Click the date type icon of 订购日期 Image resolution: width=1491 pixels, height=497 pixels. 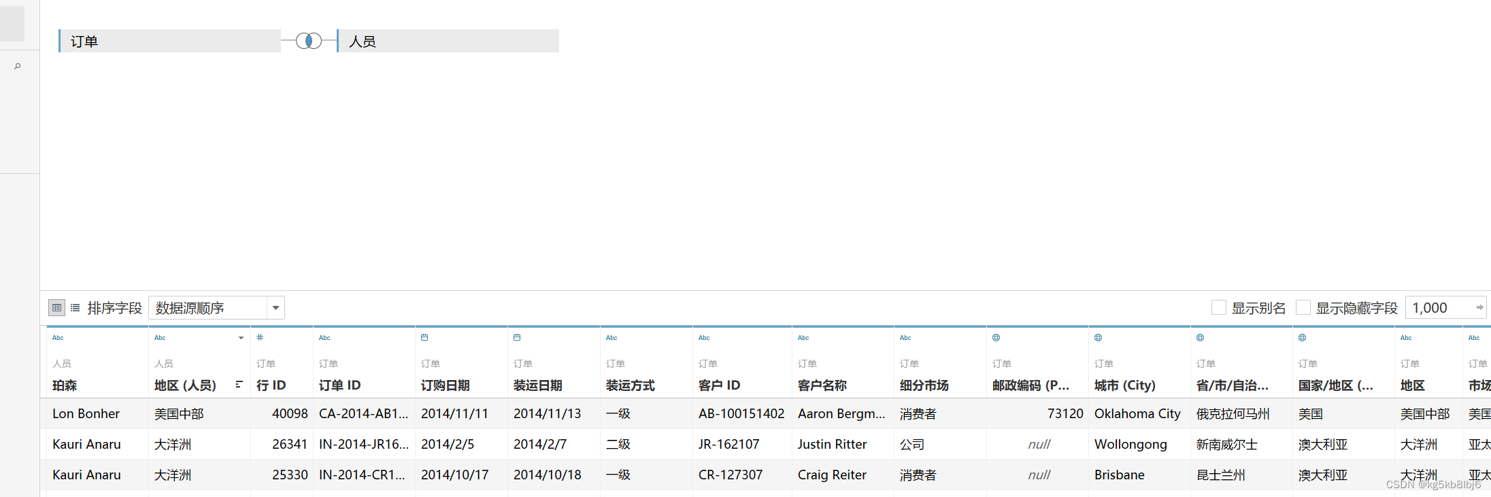point(424,337)
